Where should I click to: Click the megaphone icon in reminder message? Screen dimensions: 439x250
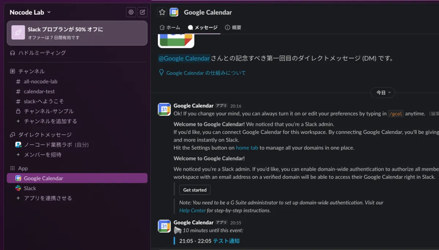tap(177, 230)
